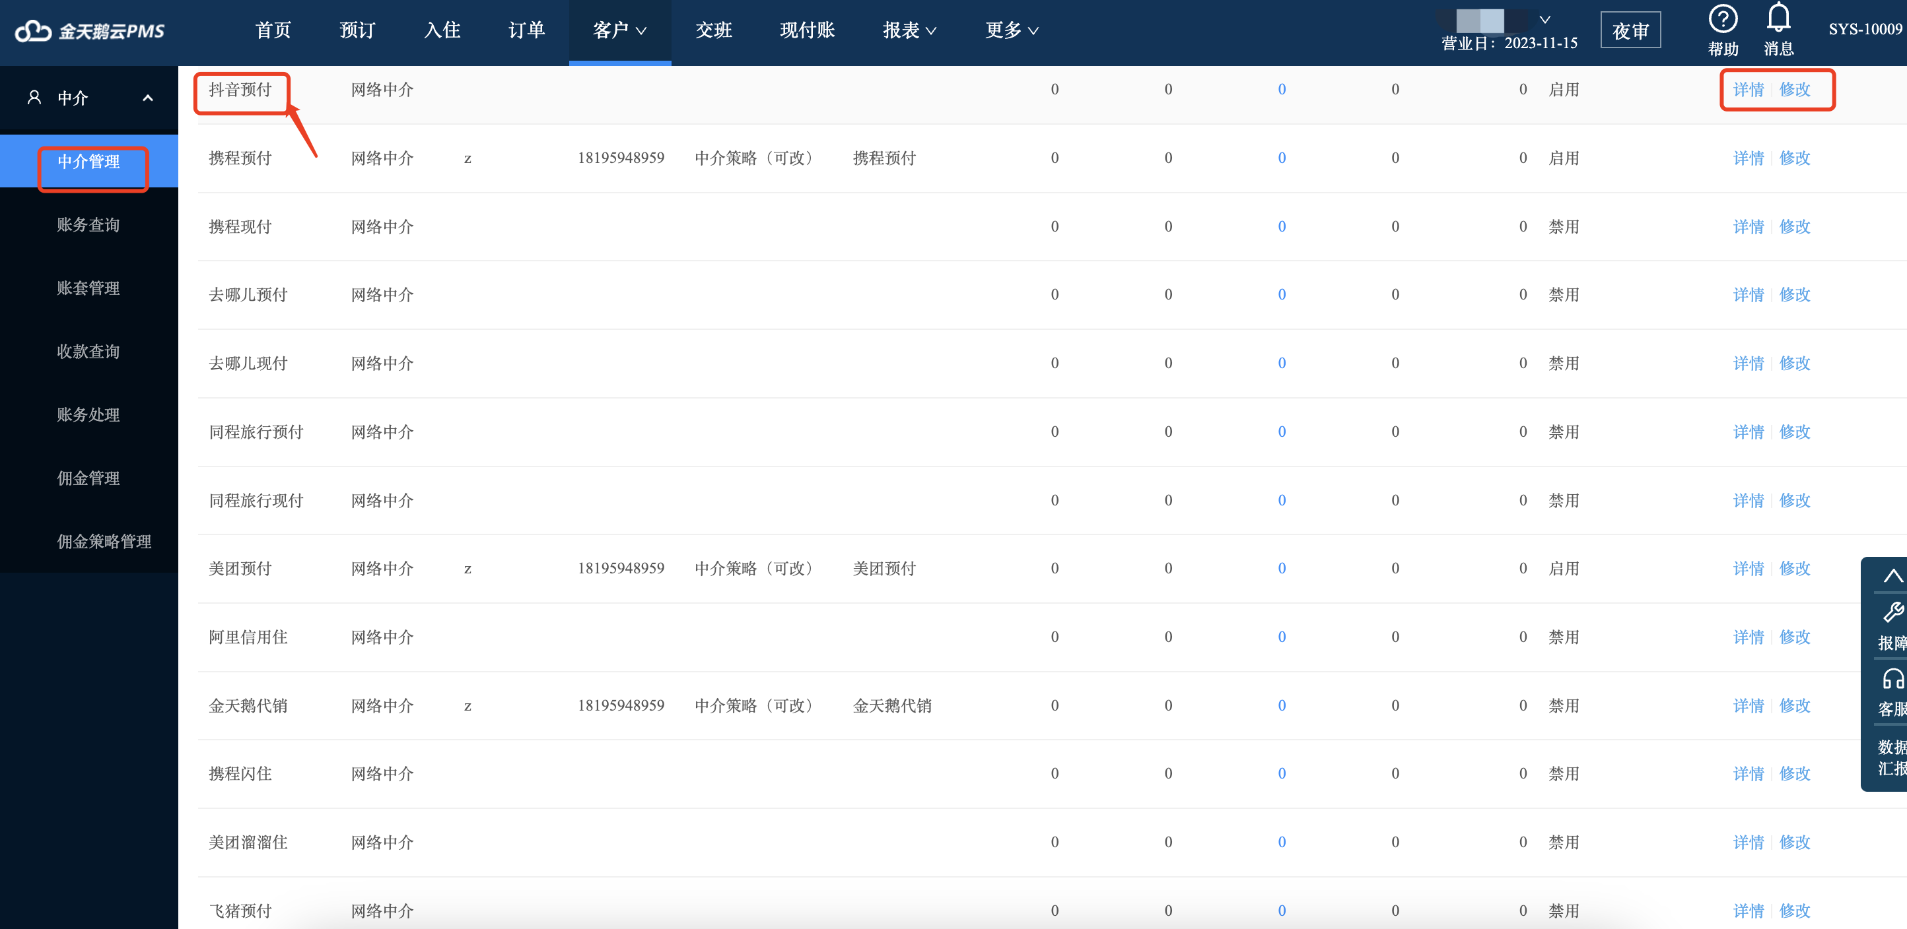Collapse the 中介 sidebar section chevron
The image size is (1907, 929).
click(x=148, y=98)
